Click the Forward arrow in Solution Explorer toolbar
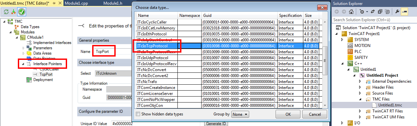 pyautogui.click(x=344, y=12)
